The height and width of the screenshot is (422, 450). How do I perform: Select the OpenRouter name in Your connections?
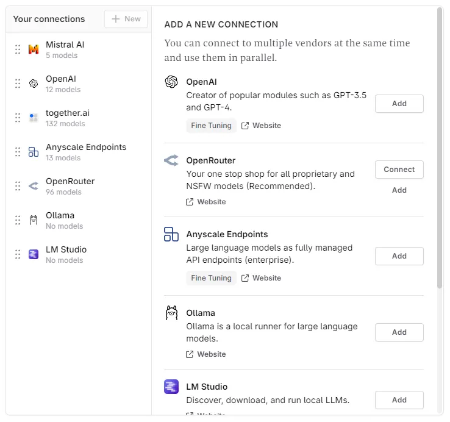point(70,182)
